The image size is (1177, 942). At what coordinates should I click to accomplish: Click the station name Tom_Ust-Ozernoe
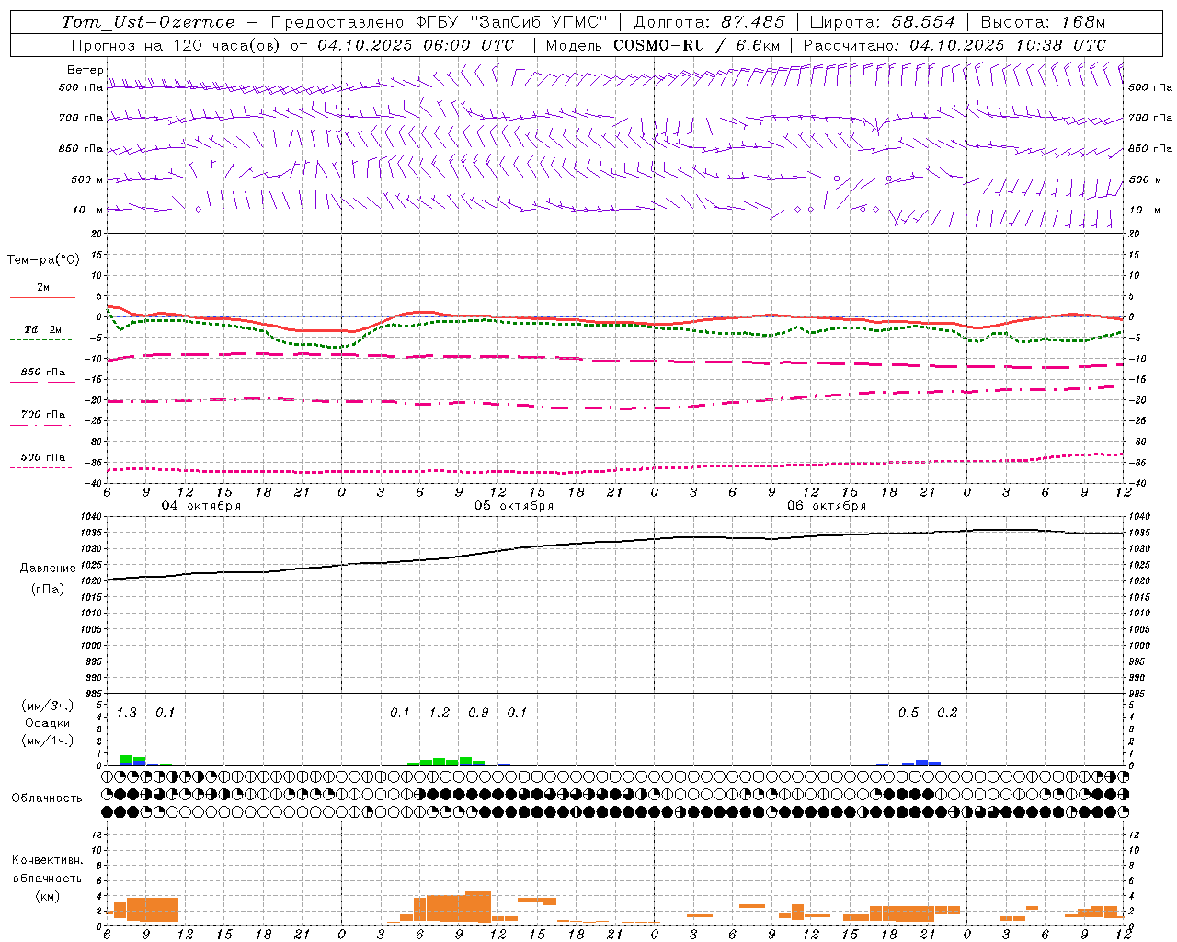click(x=148, y=22)
